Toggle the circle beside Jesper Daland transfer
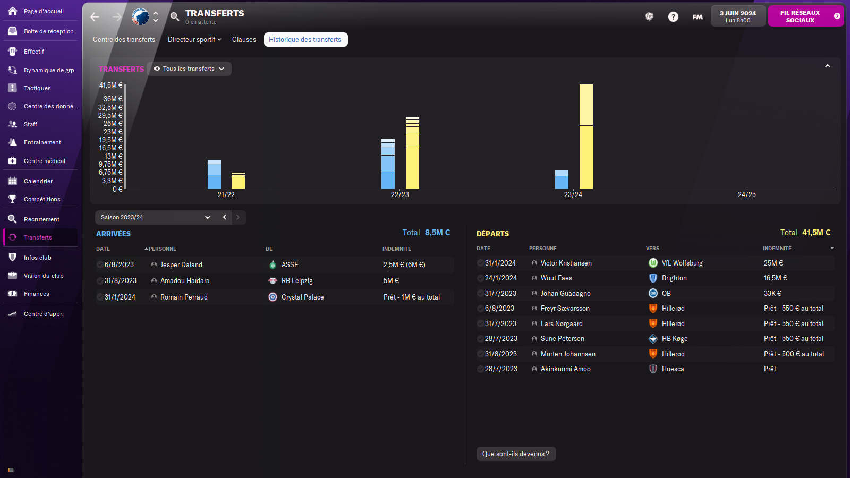850x478 pixels. click(100, 264)
